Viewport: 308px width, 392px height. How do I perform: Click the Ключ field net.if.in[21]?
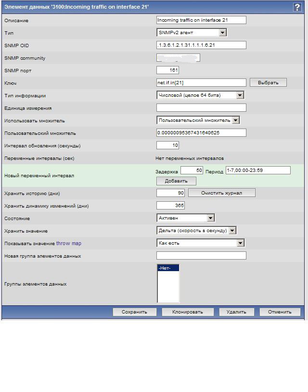point(201,82)
